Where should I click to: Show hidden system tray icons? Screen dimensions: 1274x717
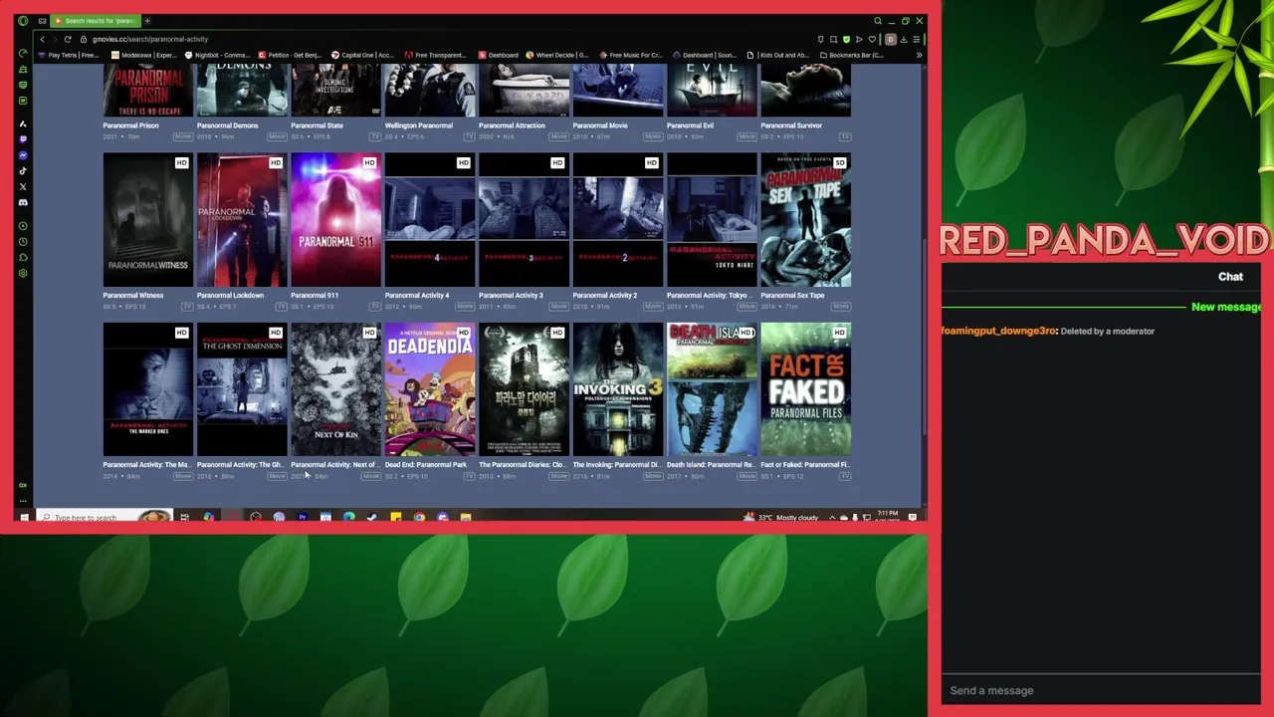click(832, 518)
